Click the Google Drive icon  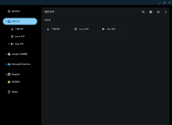pos(9,54)
